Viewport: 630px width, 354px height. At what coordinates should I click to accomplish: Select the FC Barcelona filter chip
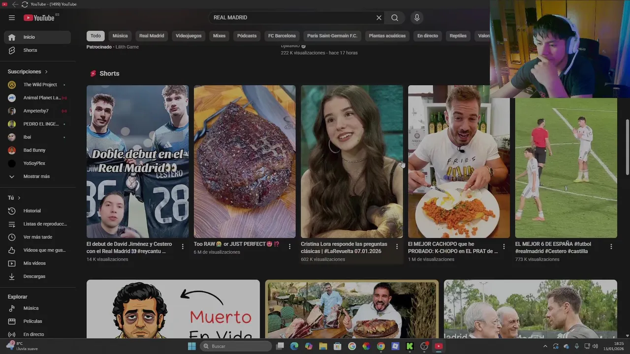coord(282,36)
